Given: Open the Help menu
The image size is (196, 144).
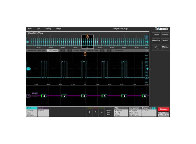Looking at the screenshot, I should (x=58, y=28).
